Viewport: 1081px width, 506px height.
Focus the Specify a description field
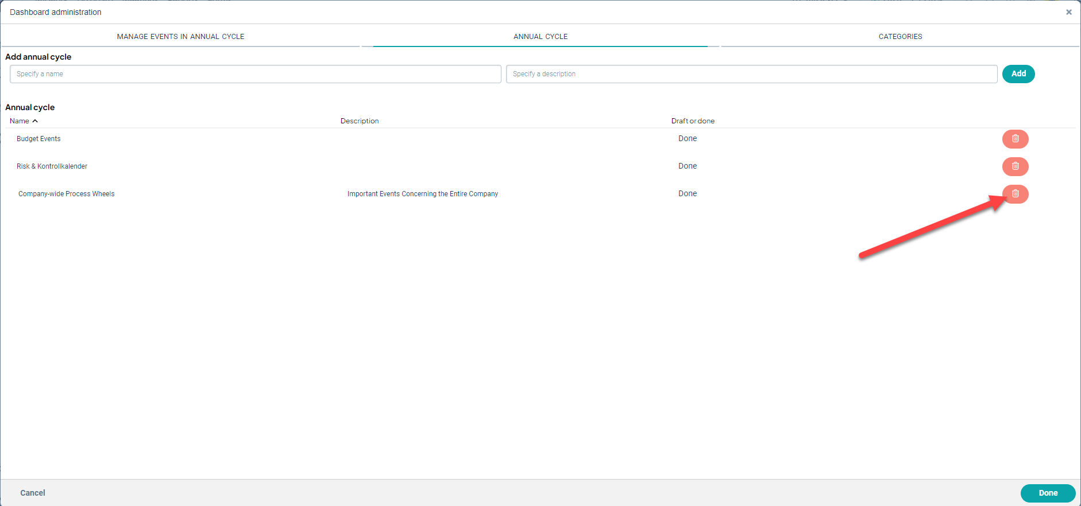click(751, 74)
